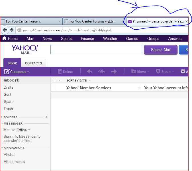
Task: Check the Yahoo! Member Services email checkbox
Action: 54,87
